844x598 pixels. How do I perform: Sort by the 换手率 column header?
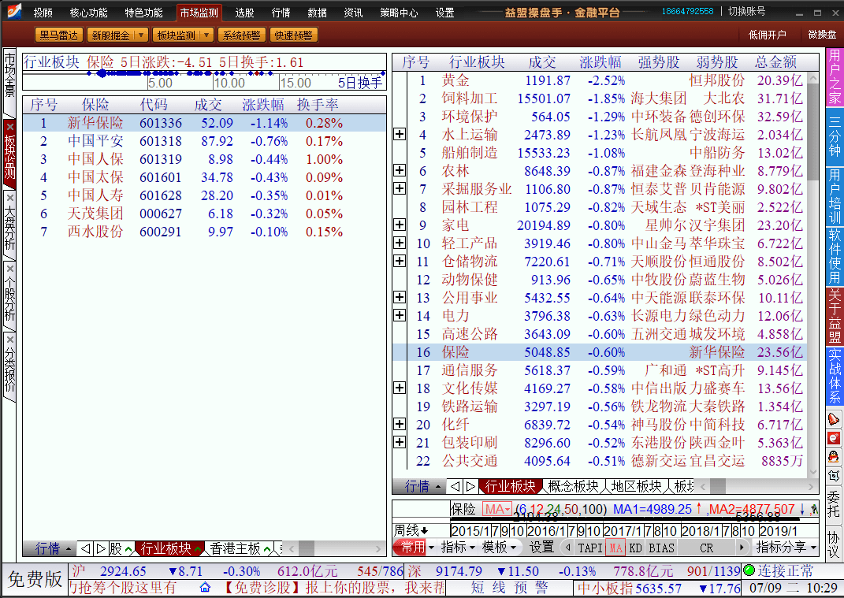(x=318, y=105)
